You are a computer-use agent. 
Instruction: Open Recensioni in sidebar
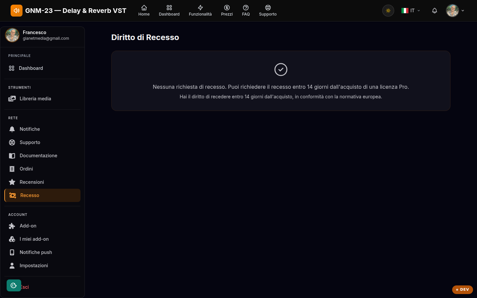tap(42, 182)
